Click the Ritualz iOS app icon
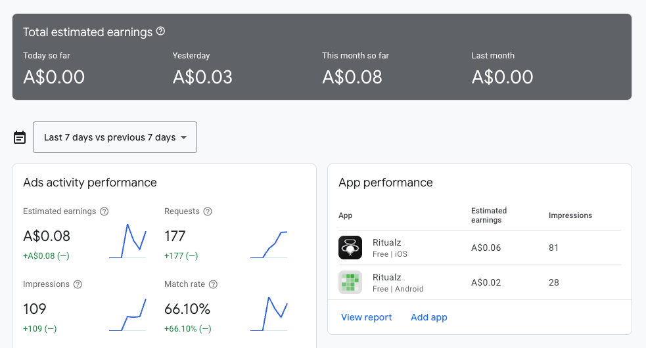This screenshot has height=348, width=646. pos(350,248)
